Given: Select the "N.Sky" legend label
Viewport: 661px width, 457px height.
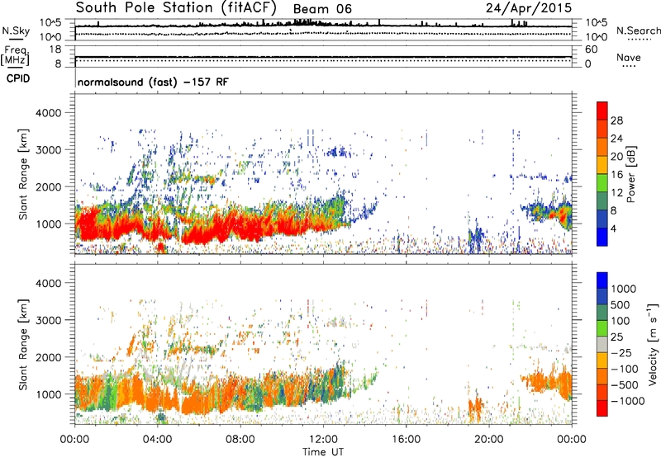Looking at the screenshot, I should [16, 31].
